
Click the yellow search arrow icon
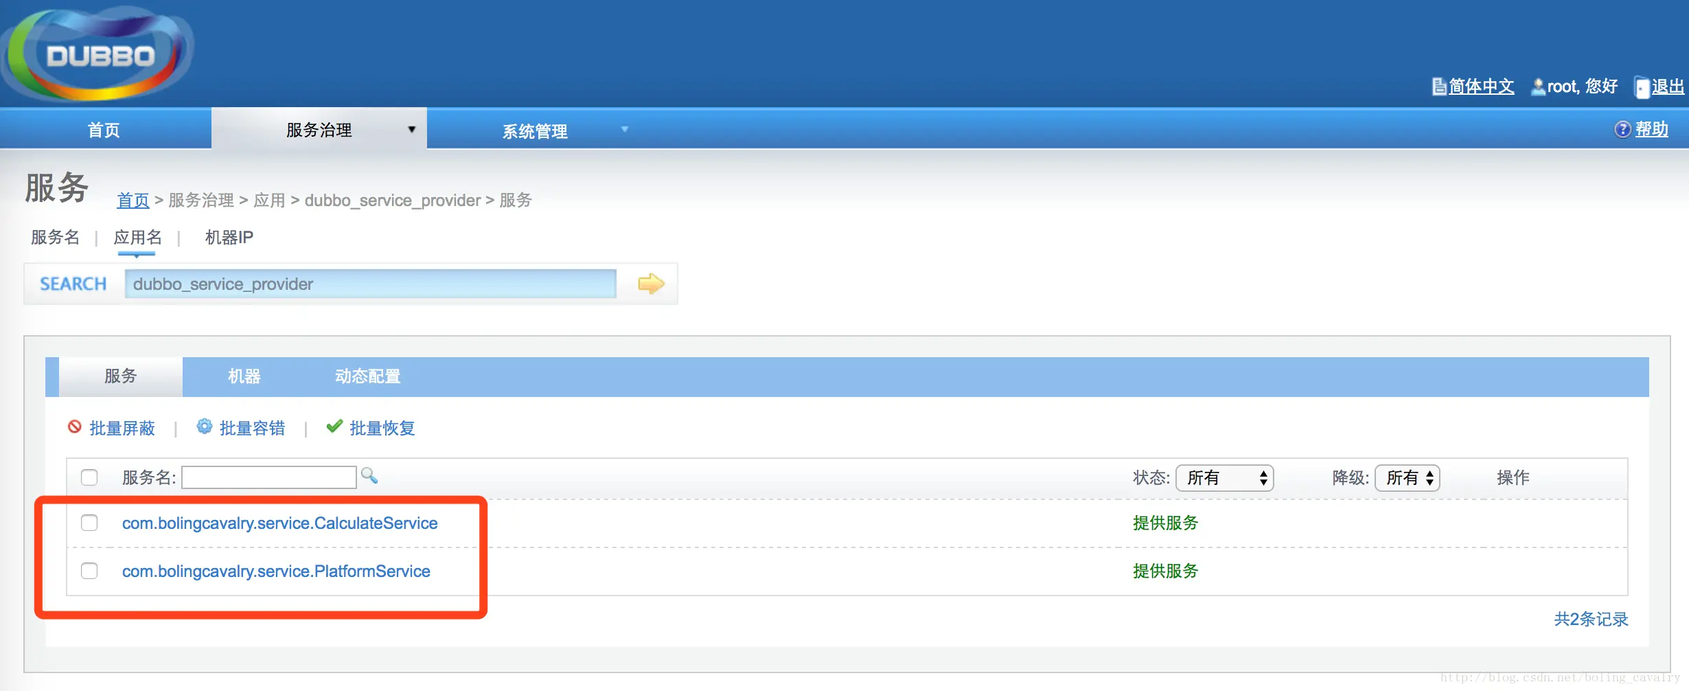pyautogui.click(x=651, y=284)
